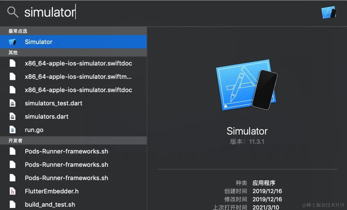
Task: Click the file icon beside simulators.dart
Action: [12, 117]
